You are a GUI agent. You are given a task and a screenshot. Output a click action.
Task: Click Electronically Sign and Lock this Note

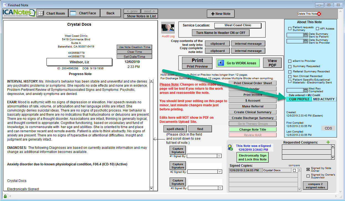pos(253,157)
